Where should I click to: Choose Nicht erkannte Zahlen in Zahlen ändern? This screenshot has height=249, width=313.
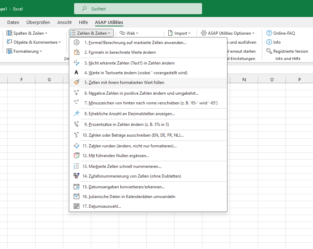[148, 63]
